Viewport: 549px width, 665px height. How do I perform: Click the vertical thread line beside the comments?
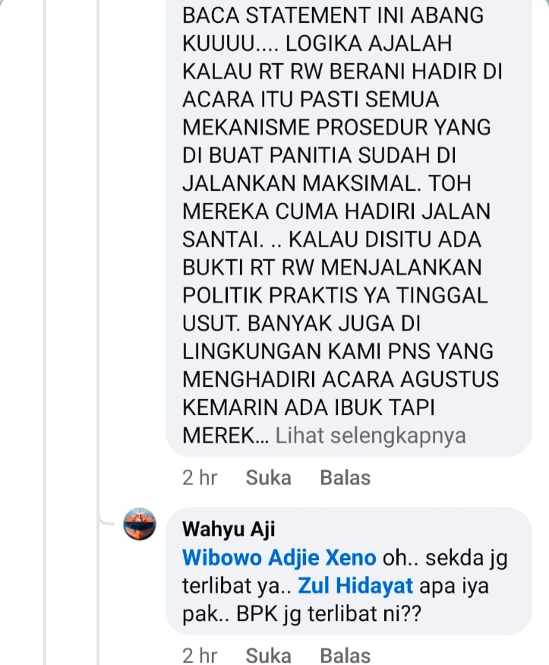(98, 255)
